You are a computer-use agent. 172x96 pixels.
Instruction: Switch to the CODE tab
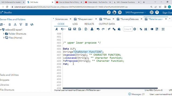[61, 24]
